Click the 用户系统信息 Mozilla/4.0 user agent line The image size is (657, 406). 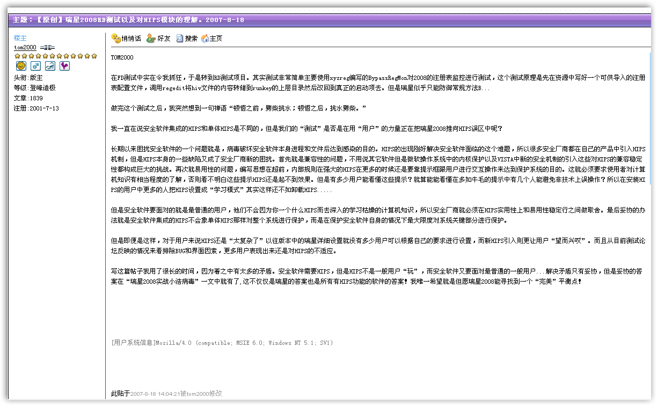point(222,343)
